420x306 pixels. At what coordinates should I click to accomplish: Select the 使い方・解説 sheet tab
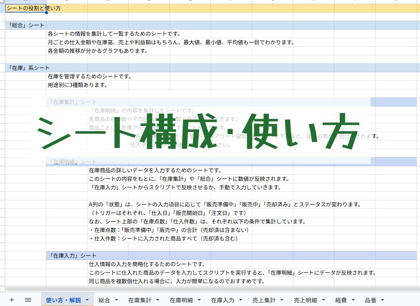click(x=63, y=300)
